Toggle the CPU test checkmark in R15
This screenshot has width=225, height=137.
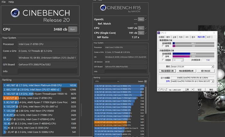[x=146, y=28]
